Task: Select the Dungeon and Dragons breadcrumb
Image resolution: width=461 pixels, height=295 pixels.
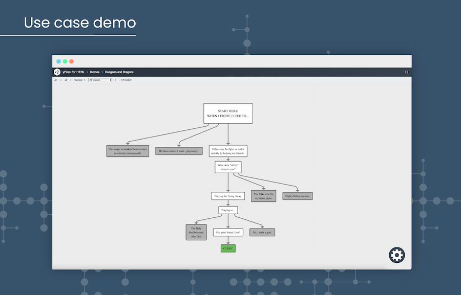Action: click(119, 72)
